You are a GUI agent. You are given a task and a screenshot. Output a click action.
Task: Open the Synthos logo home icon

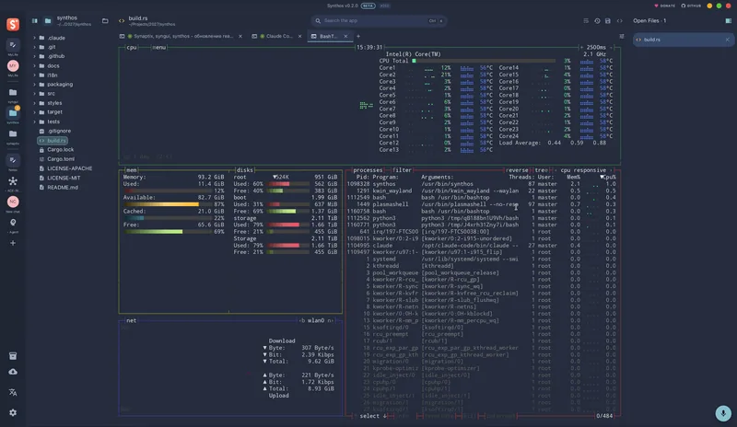13,24
